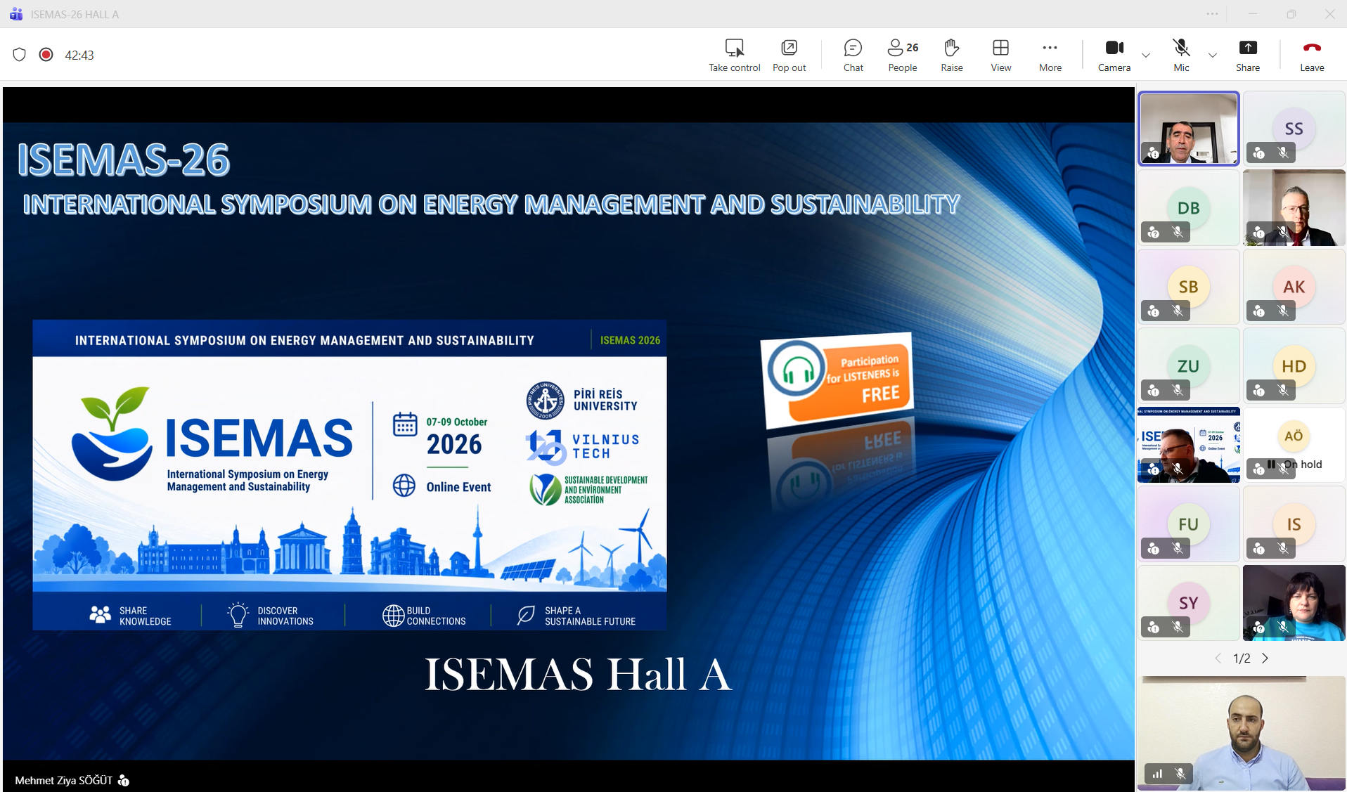
Task: Unmute the Mic
Action: (x=1181, y=55)
